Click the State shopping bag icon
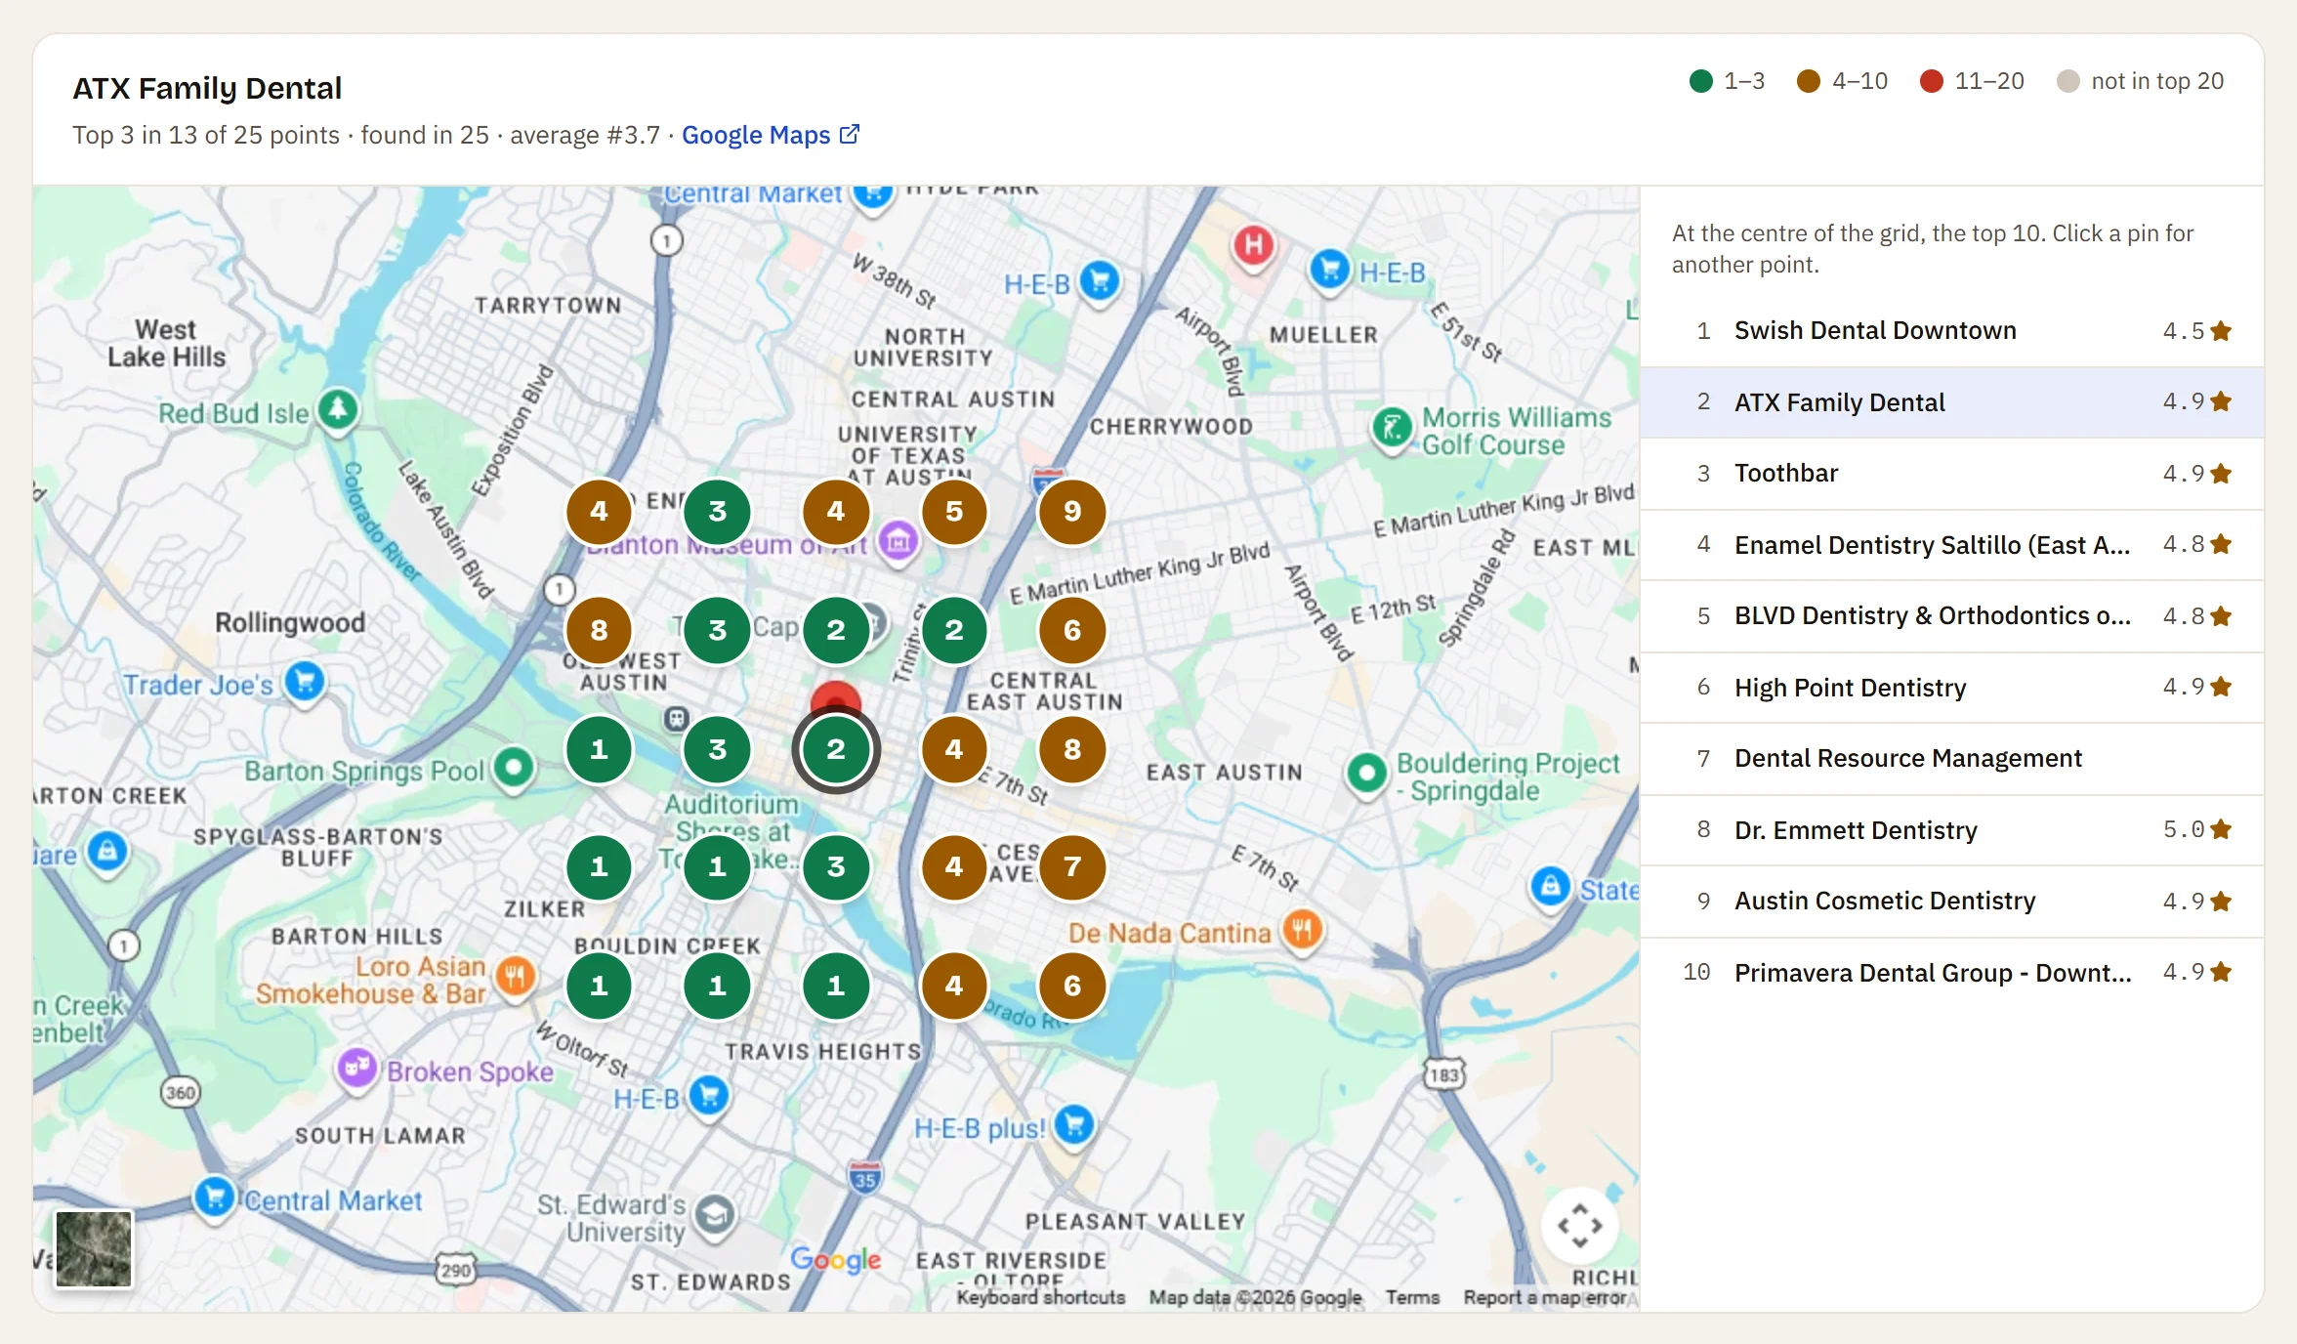This screenshot has width=2297, height=1344. click(x=1551, y=887)
